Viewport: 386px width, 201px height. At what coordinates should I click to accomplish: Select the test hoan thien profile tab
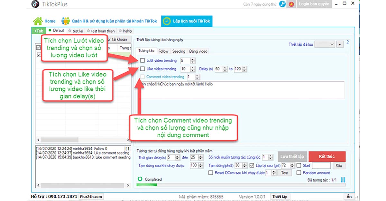tap(101, 31)
